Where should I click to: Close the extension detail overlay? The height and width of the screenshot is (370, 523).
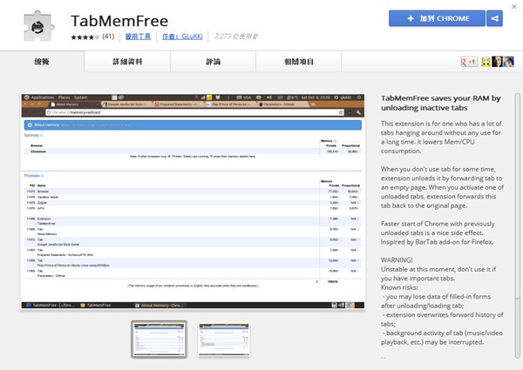pos(514,6)
